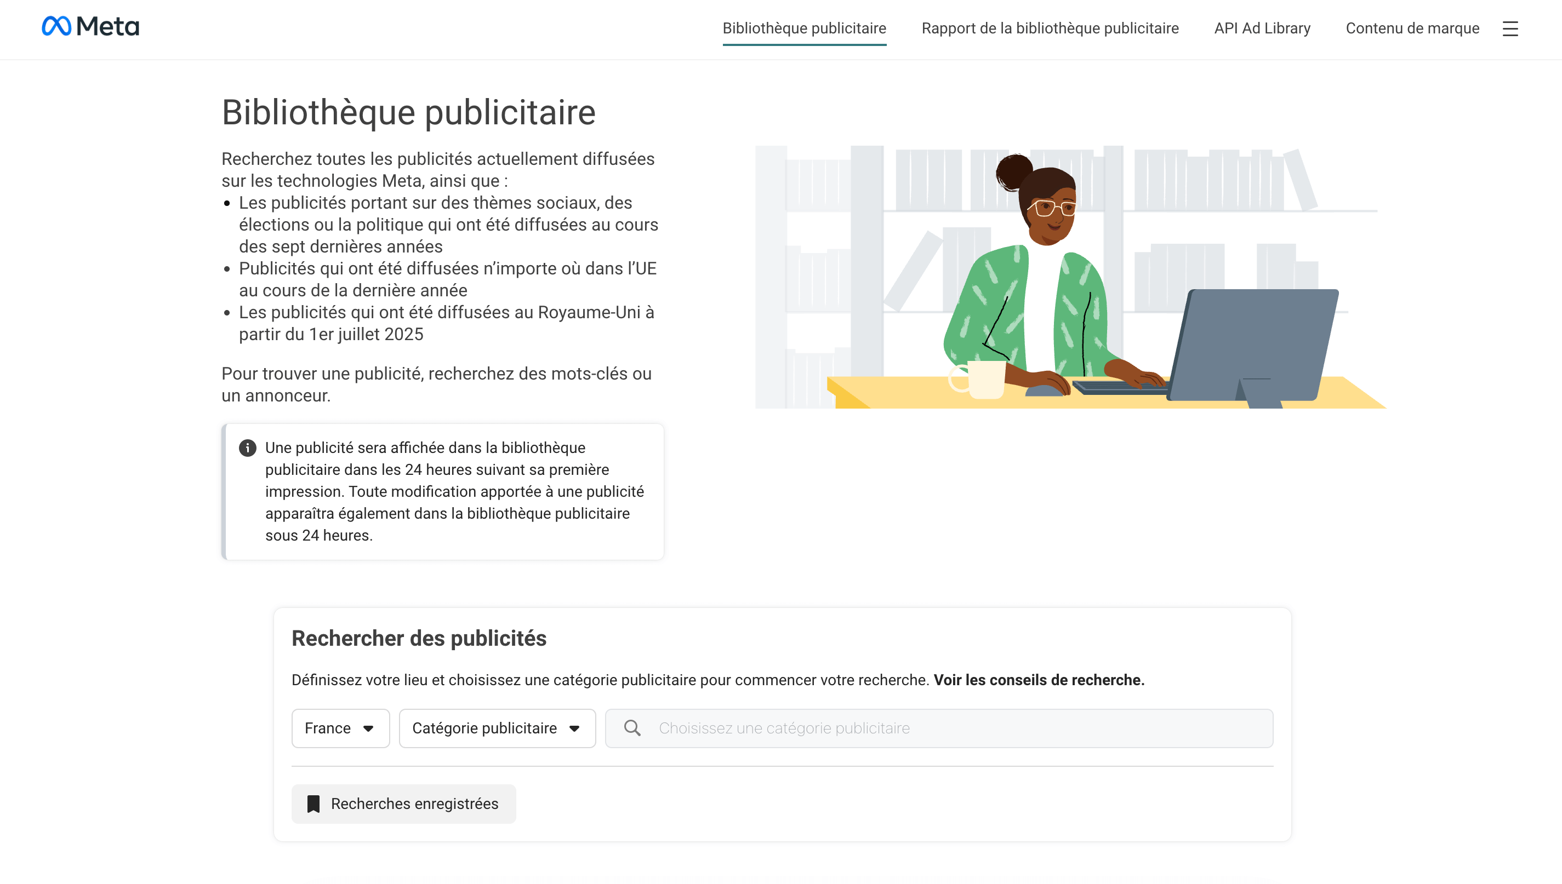Click the France dropdown arrow
This screenshot has height=884, width=1562.
[x=368, y=728]
